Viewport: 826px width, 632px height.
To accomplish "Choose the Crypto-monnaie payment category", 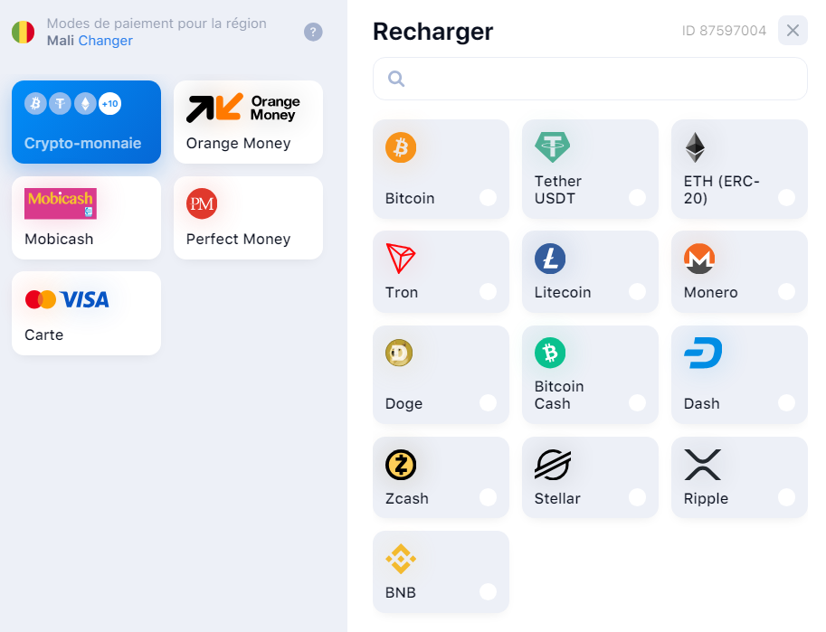I will click(86, 122).
